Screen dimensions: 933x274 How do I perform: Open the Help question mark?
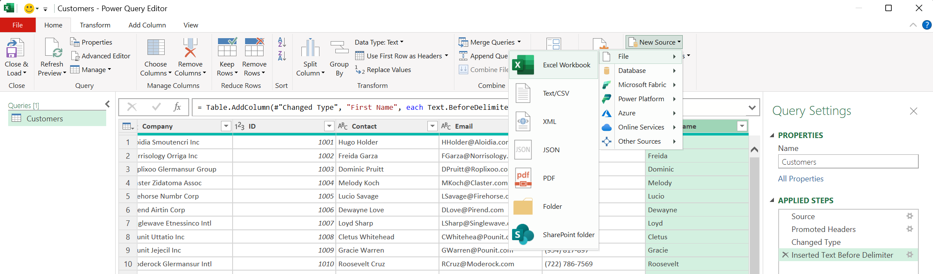pyautogui.click(x=927, y=25)
